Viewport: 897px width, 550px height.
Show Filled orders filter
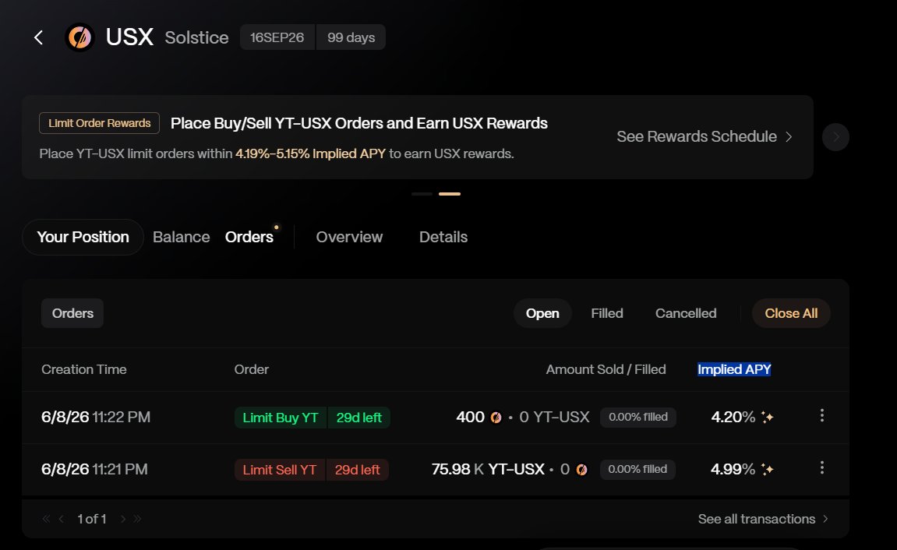tap(607, 313)
